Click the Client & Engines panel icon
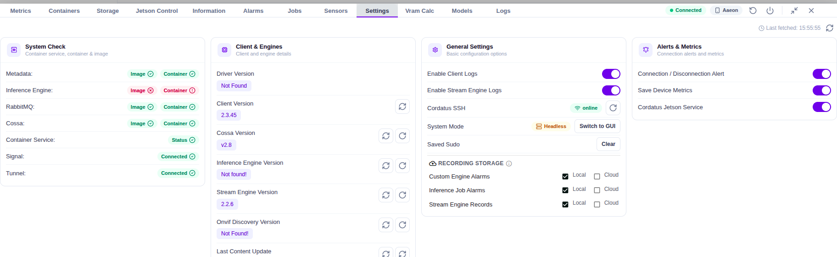 coord(224,50)
